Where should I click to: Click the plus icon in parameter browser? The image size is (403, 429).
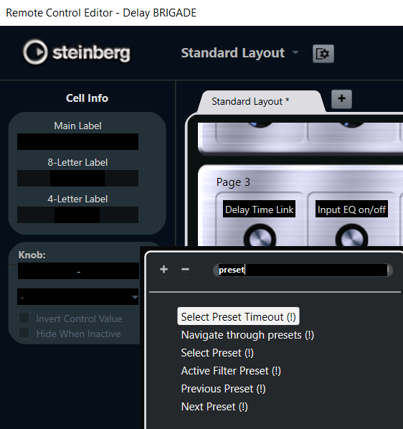click(163, 270)
